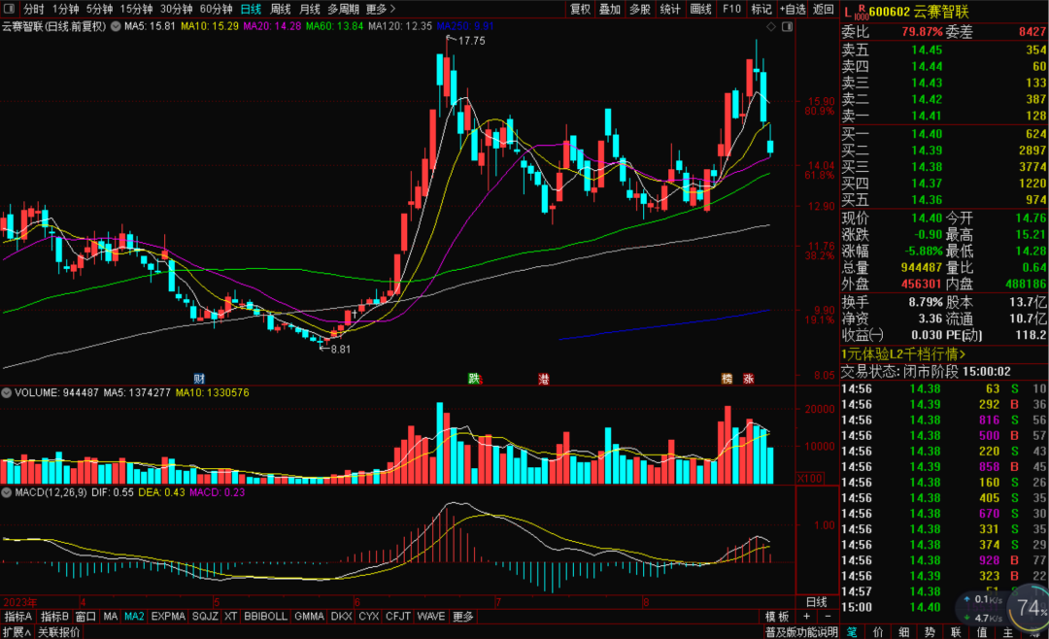Click the 榜 marker on the chart

727,379
